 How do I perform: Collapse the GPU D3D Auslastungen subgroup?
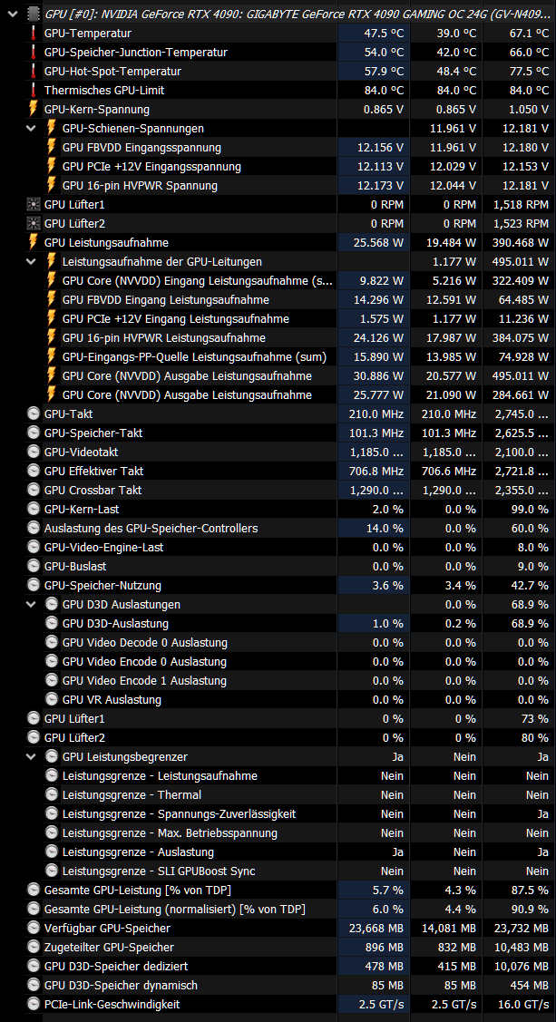(31, 604)
